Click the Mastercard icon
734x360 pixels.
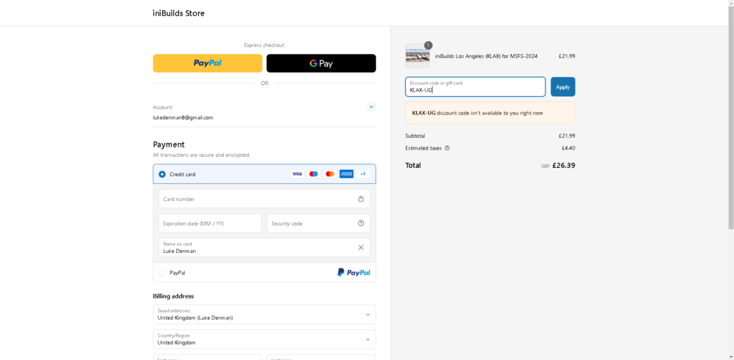pyautogui.click(x=330, y=174)
